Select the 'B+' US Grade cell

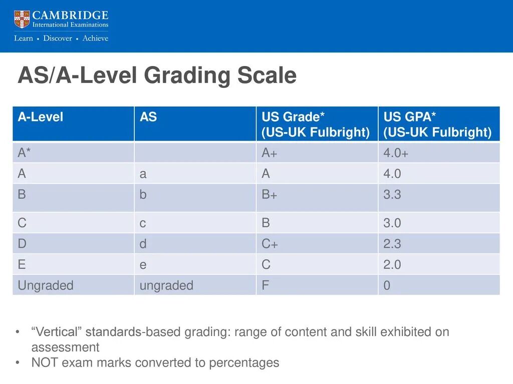click(x=270, y=194)
